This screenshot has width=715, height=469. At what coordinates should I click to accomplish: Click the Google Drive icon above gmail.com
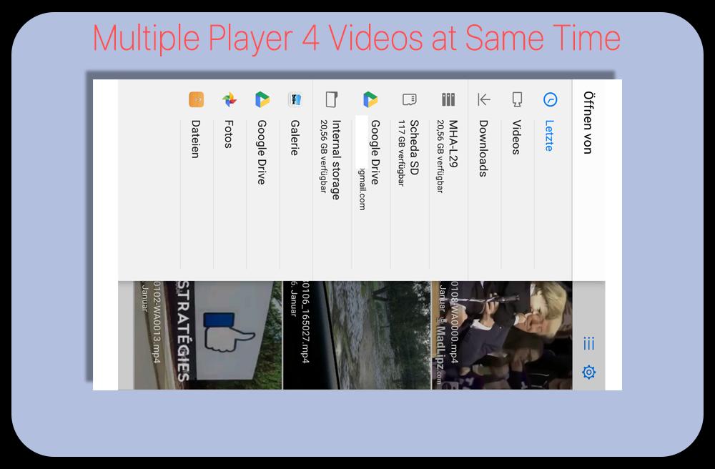(370, 99)
